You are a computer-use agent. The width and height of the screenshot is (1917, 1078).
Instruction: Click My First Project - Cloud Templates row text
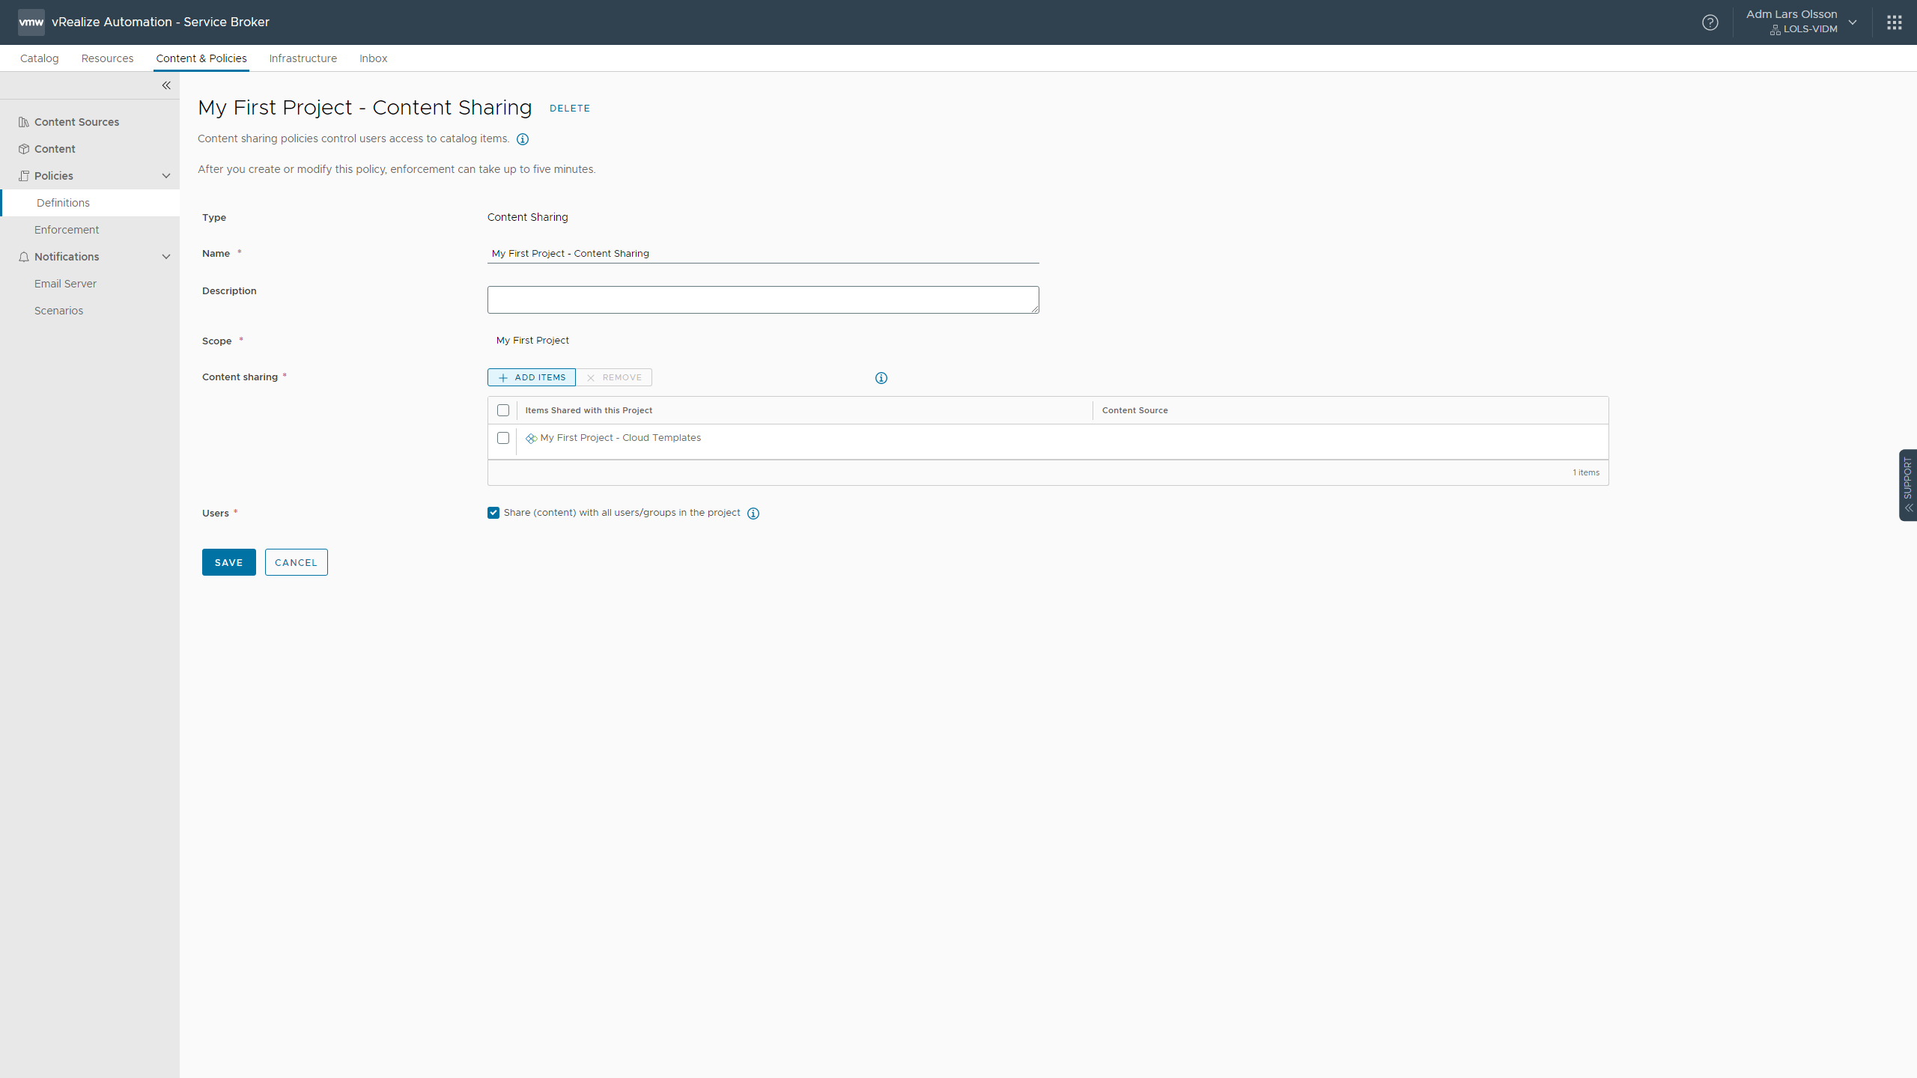coord(620,438)
